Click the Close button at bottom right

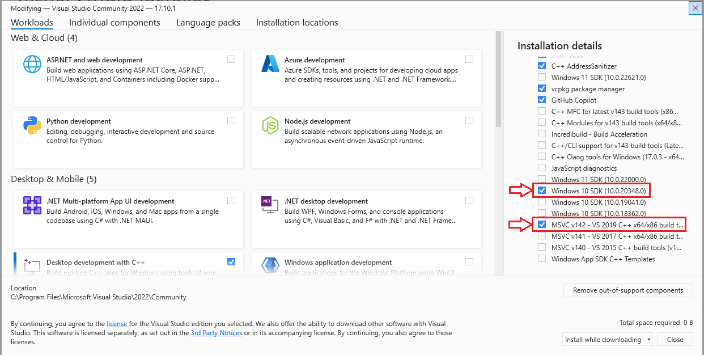click(675, 340)
